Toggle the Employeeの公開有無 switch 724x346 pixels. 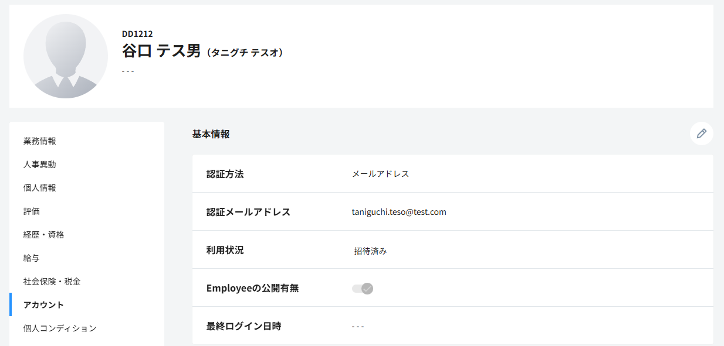363,288
